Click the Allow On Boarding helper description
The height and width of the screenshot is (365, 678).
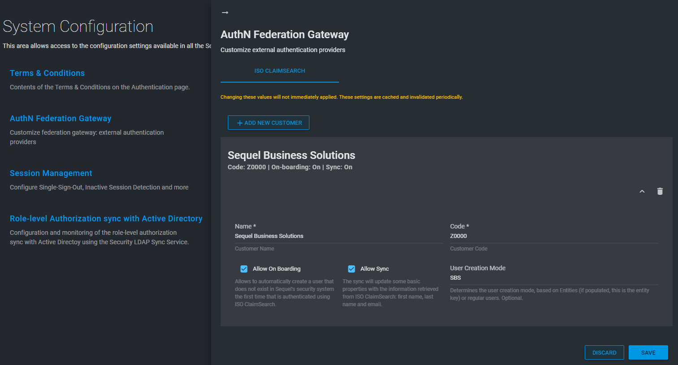pyautogui.click(x=284, y=293)
